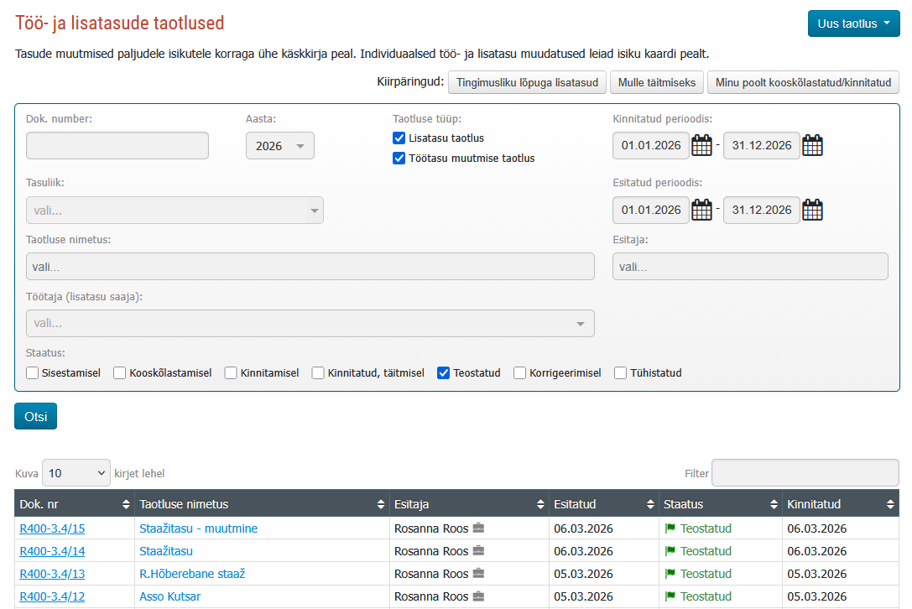Open the Aasta 2026 dropdown
The image size is (912, 609).
click(279, 145)
